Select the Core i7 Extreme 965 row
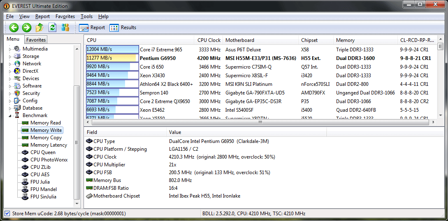The image size is (448, 221). pos(261,50)
